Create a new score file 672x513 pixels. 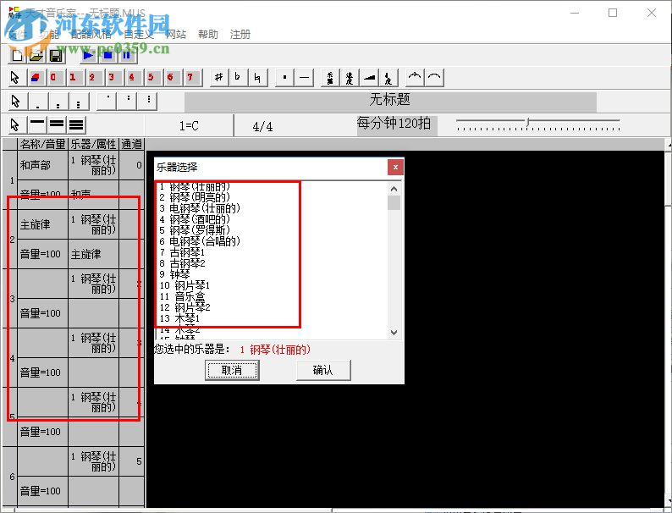coord(18,56)
